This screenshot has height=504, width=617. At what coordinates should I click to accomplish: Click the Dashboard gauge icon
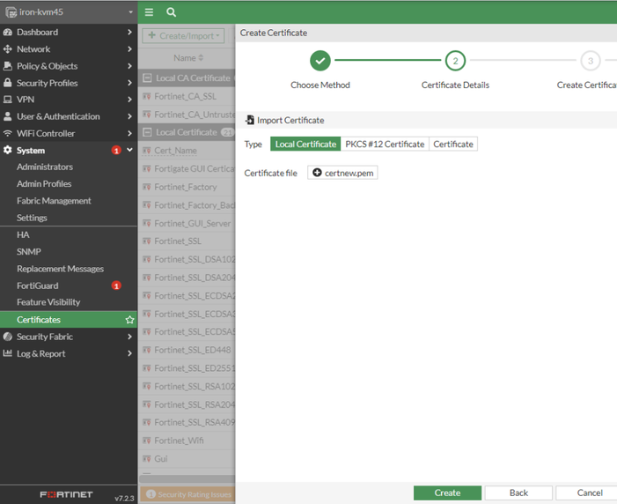[x=7, y=33]
